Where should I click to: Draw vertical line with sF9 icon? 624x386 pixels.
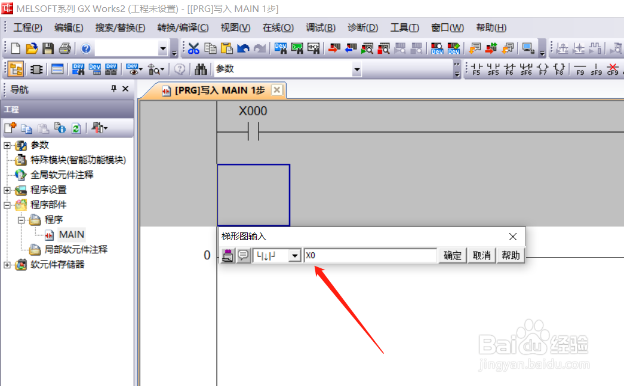[x=596, y=69]
